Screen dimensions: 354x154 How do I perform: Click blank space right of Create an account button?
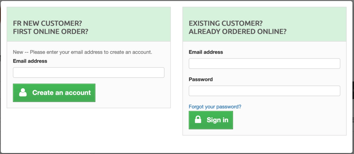pos(131,93)
